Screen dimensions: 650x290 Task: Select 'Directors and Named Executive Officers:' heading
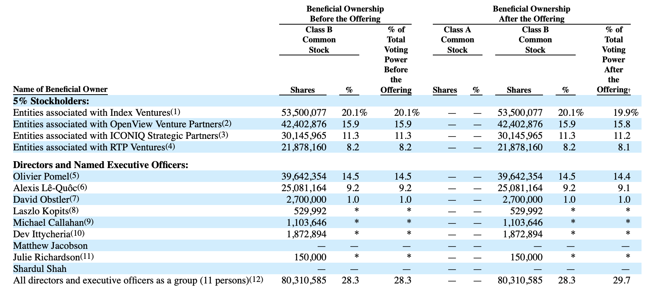pos(101,165)
